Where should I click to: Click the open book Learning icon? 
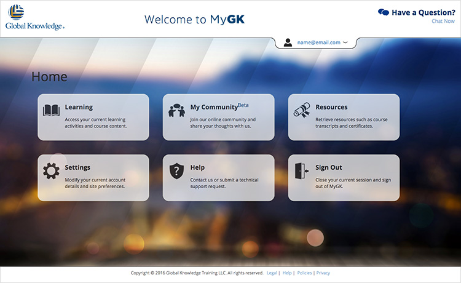(52, 111)
